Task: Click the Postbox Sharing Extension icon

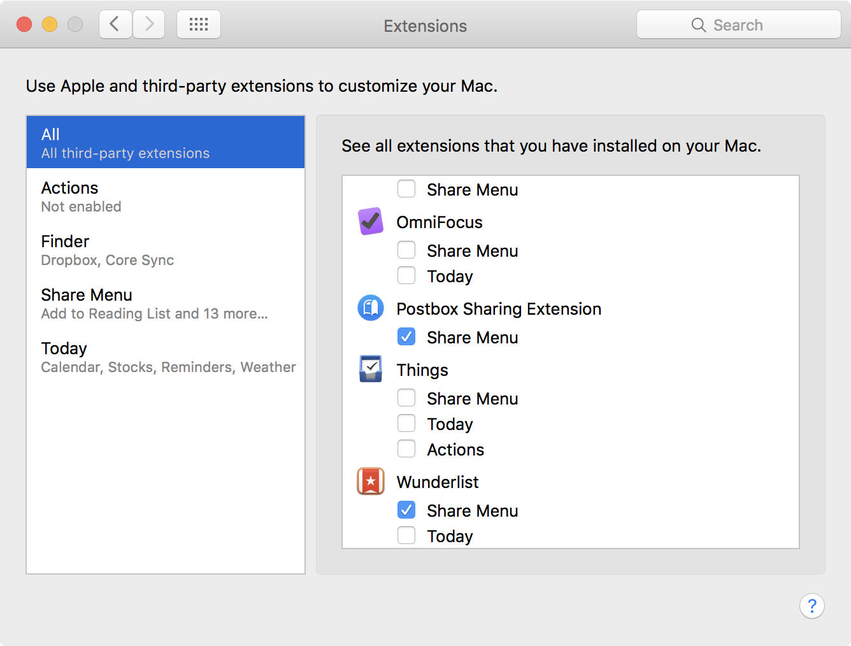Action: coord(370,308)
